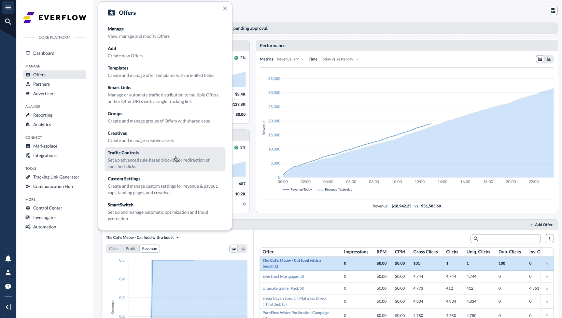Switch offer chart to bar view
The width and height of the screenshot is (562, 318).
[x=243, y=249]
